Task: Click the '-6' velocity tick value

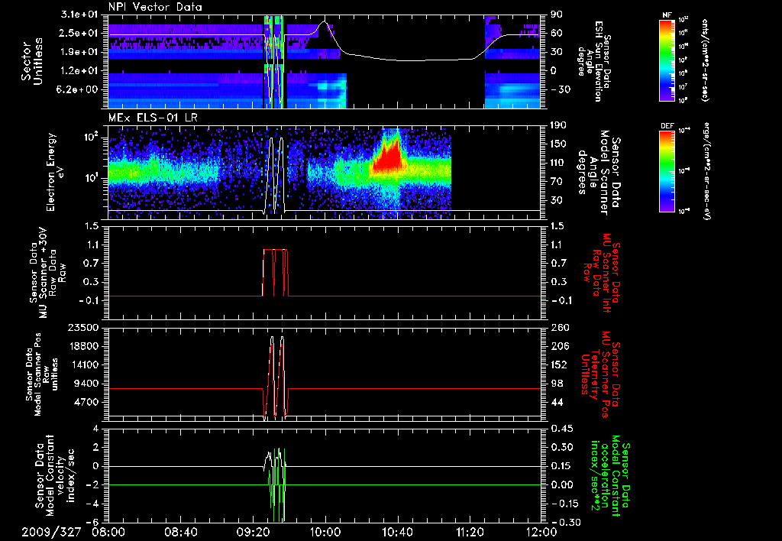Action: point(94,522)
